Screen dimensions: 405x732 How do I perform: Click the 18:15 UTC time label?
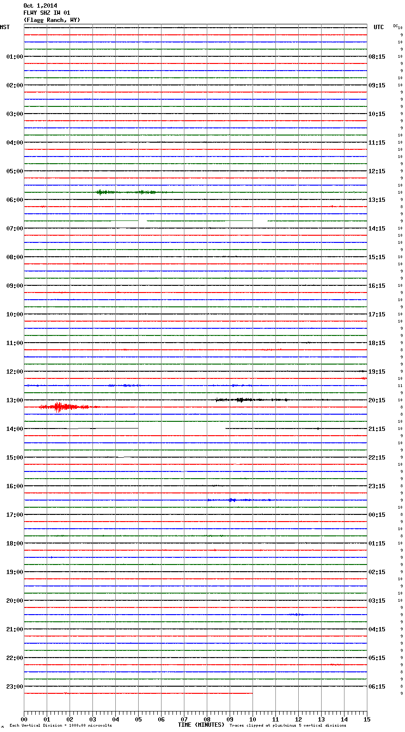[377, 343]
